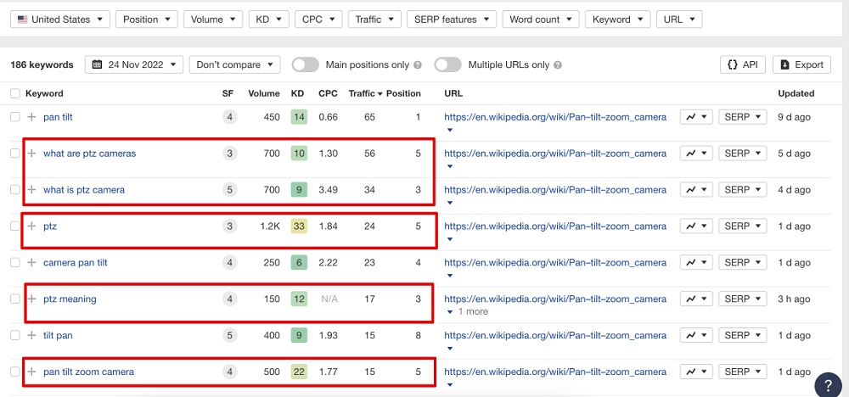The image size is (849, 397).
Task: Open trend chart for 'tilt pan' row
Action: 696,335
